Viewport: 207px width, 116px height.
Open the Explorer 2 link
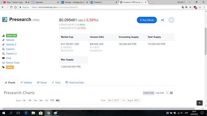(11, 53)
